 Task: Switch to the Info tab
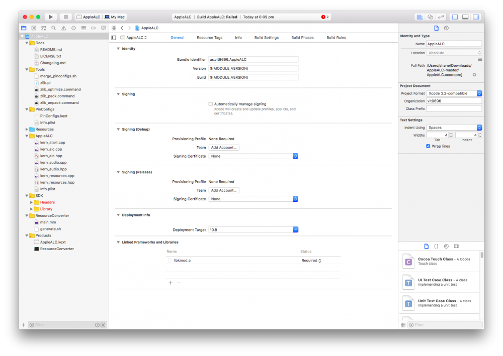click(238, 38)
